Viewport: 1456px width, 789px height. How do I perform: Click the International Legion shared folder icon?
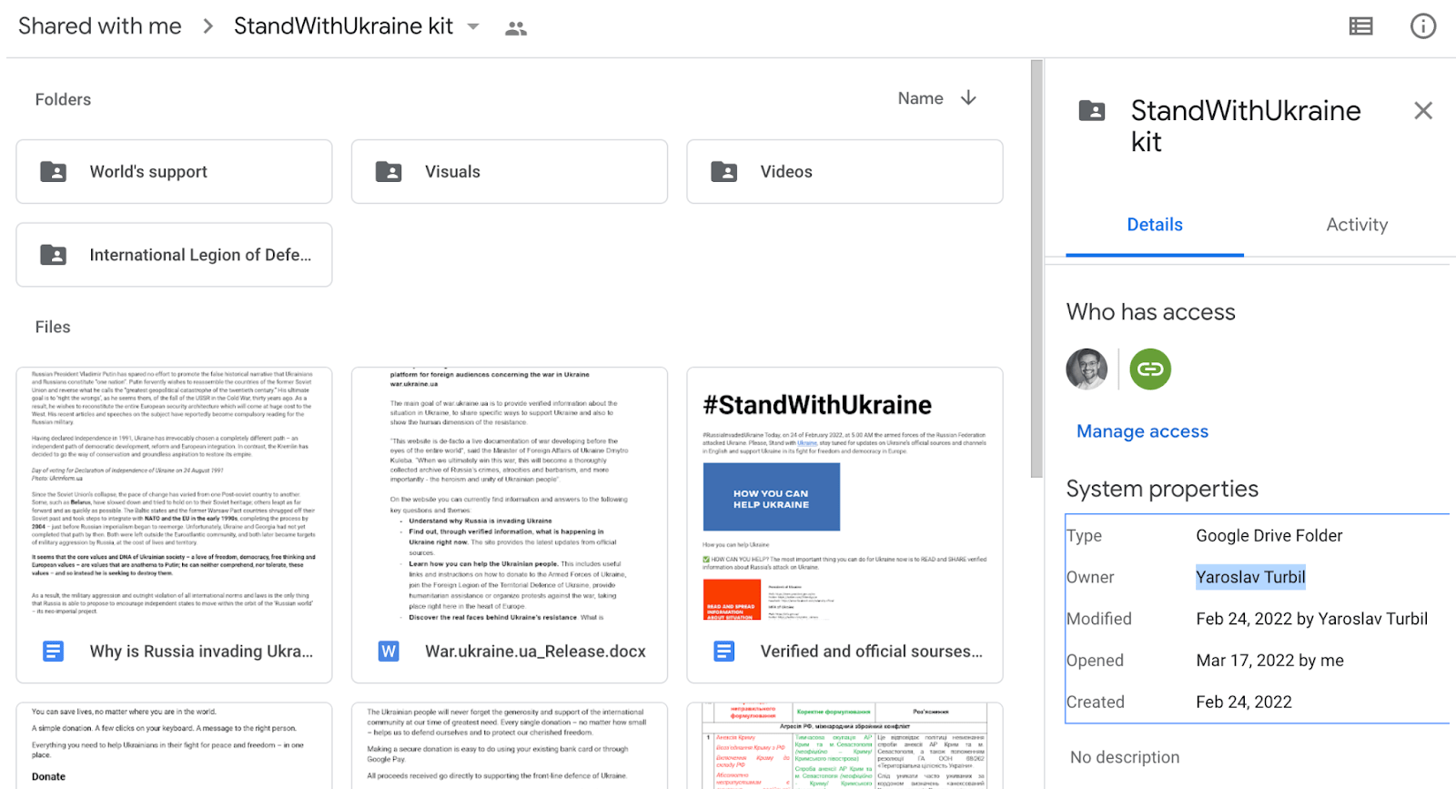(x=54, y=255)
